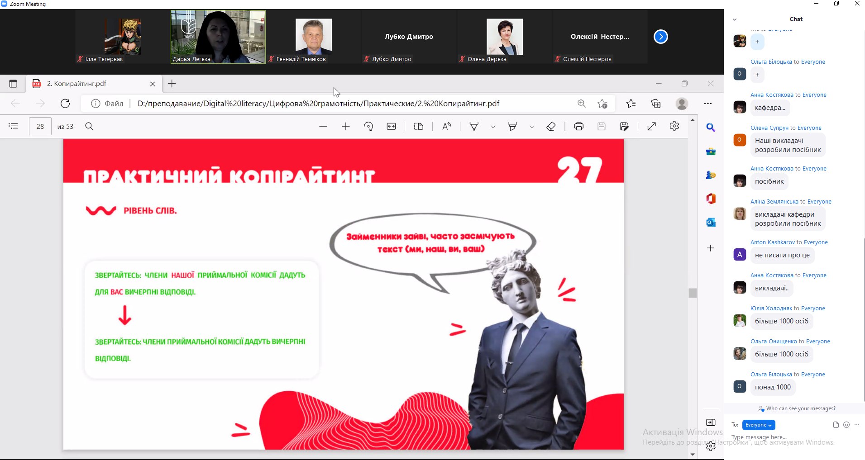Zoom in the PDF with plus icon
Image resolution: width=865 pixels, height=460 pixels.
pos(346,127)
